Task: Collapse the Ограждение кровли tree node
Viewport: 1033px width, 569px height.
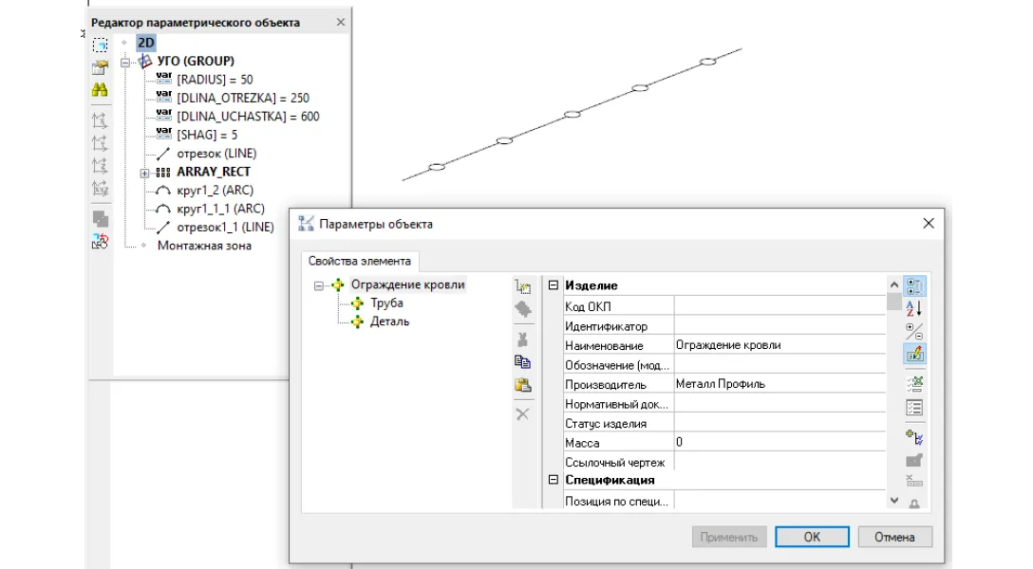Action: pos(319,286)
